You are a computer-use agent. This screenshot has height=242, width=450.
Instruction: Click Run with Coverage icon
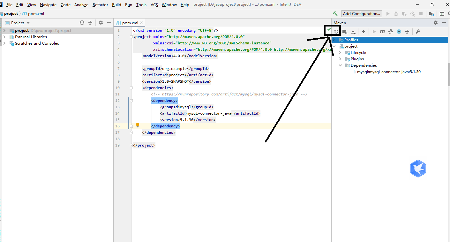(x=404, y=14)
